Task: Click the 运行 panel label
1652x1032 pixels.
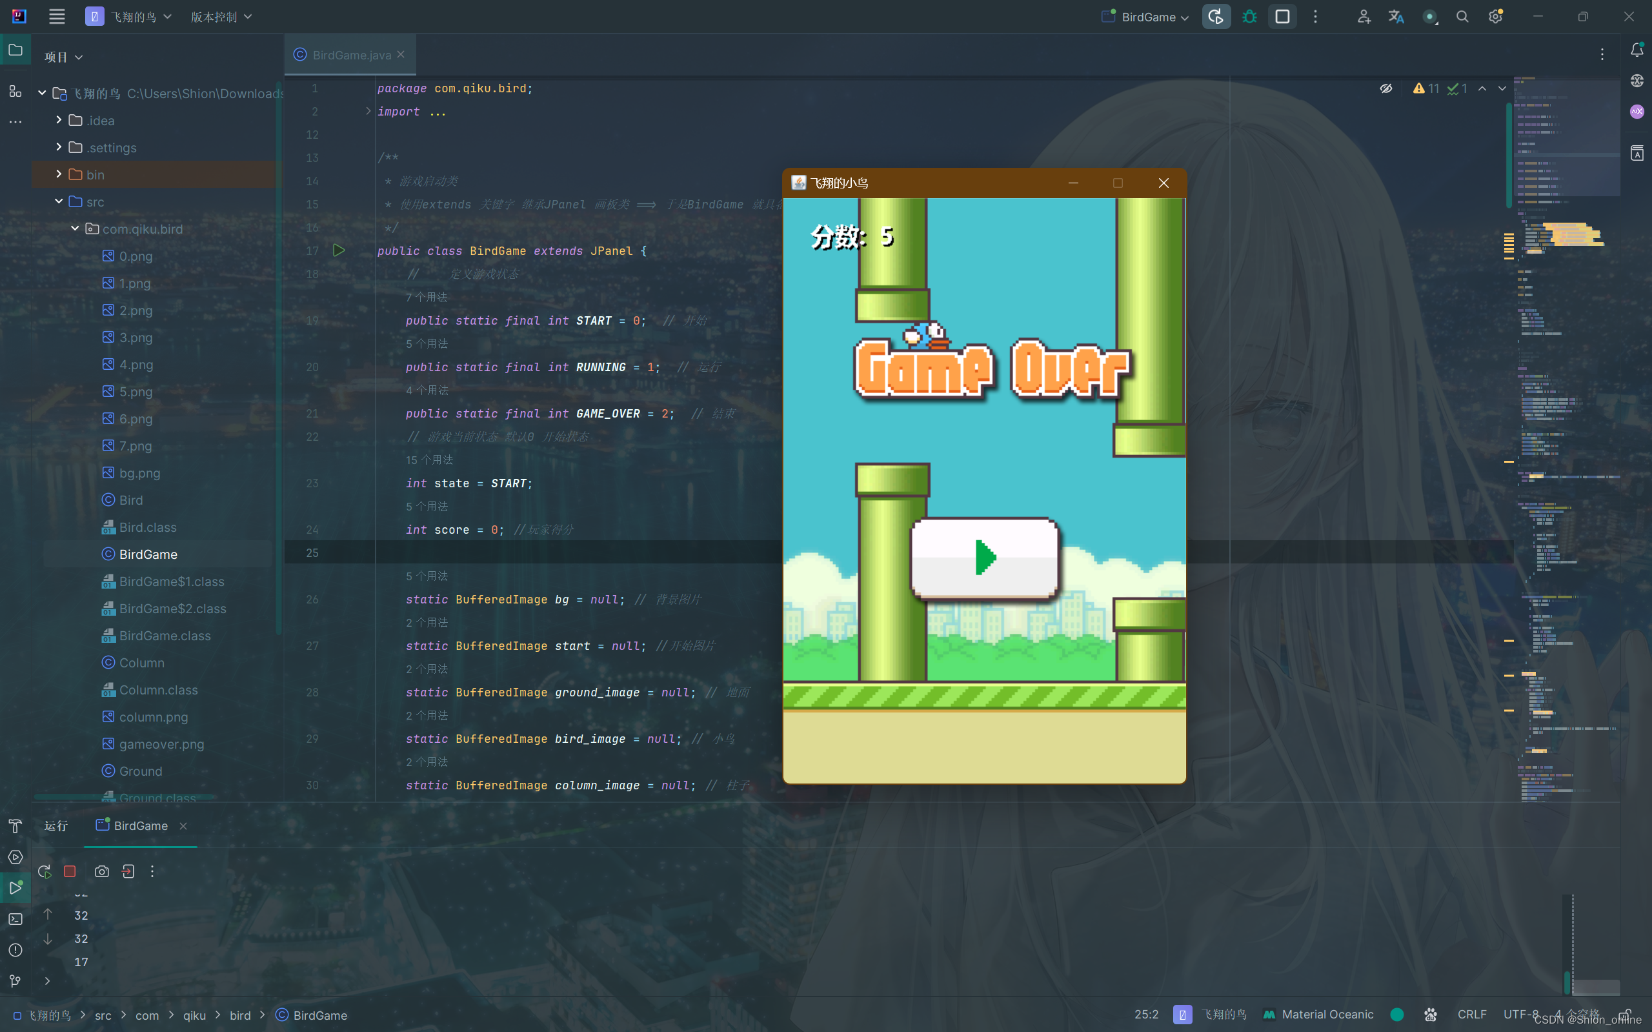Action: coord(56,826)
